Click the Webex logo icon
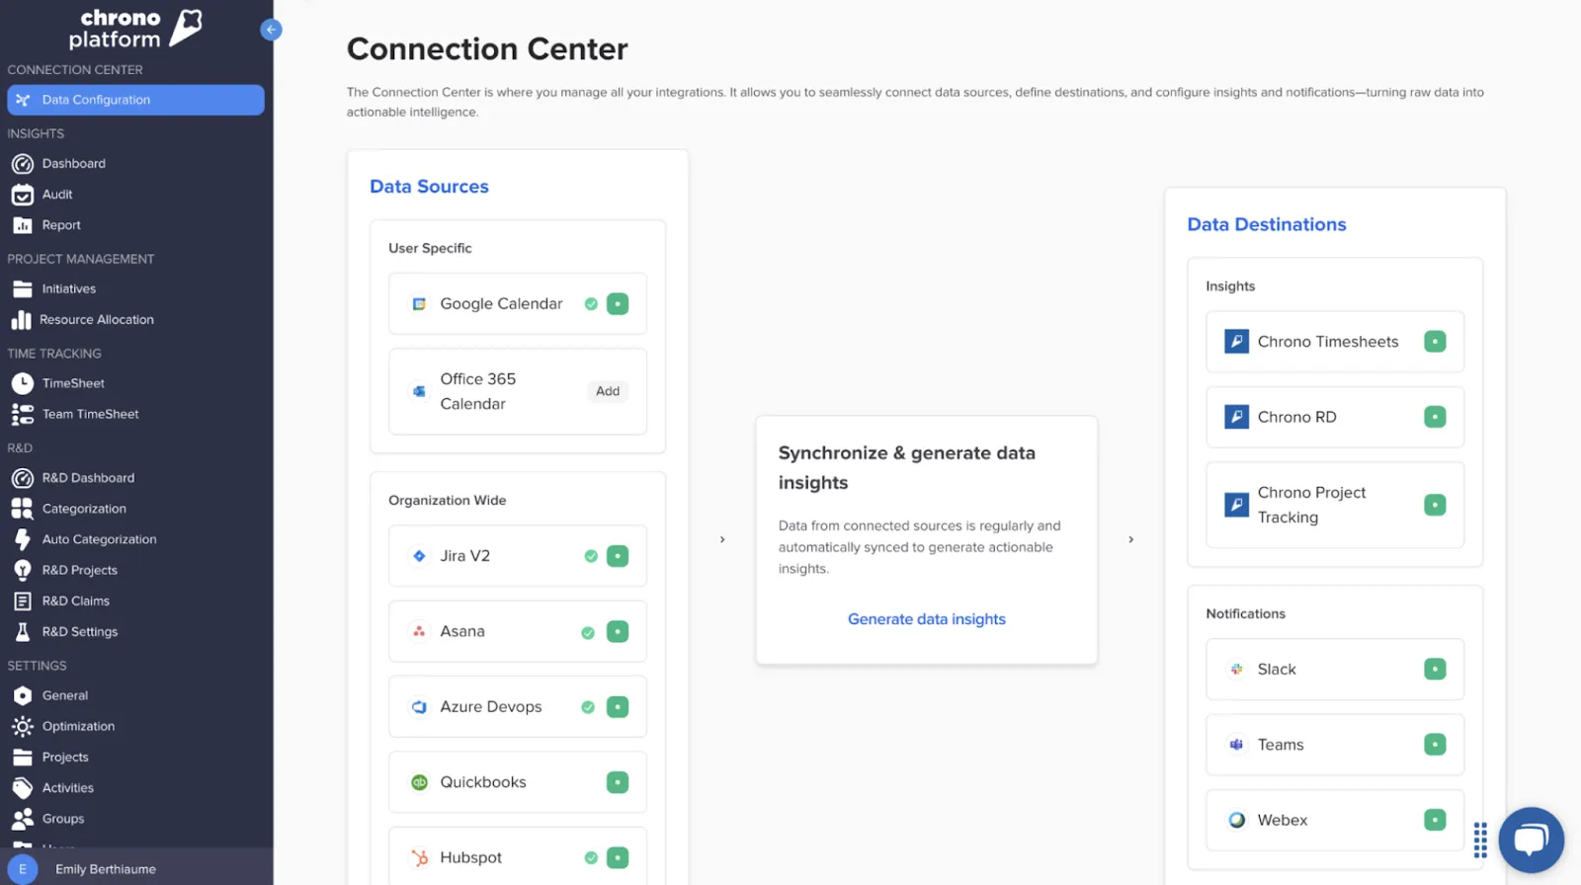1581x885 pixels. point(1236,820)
